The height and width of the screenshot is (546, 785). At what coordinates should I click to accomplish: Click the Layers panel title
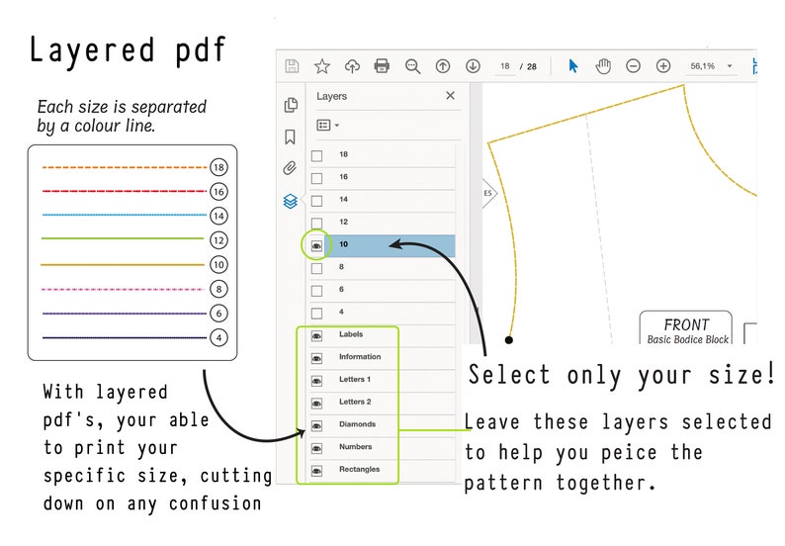(x=331, y=96)
